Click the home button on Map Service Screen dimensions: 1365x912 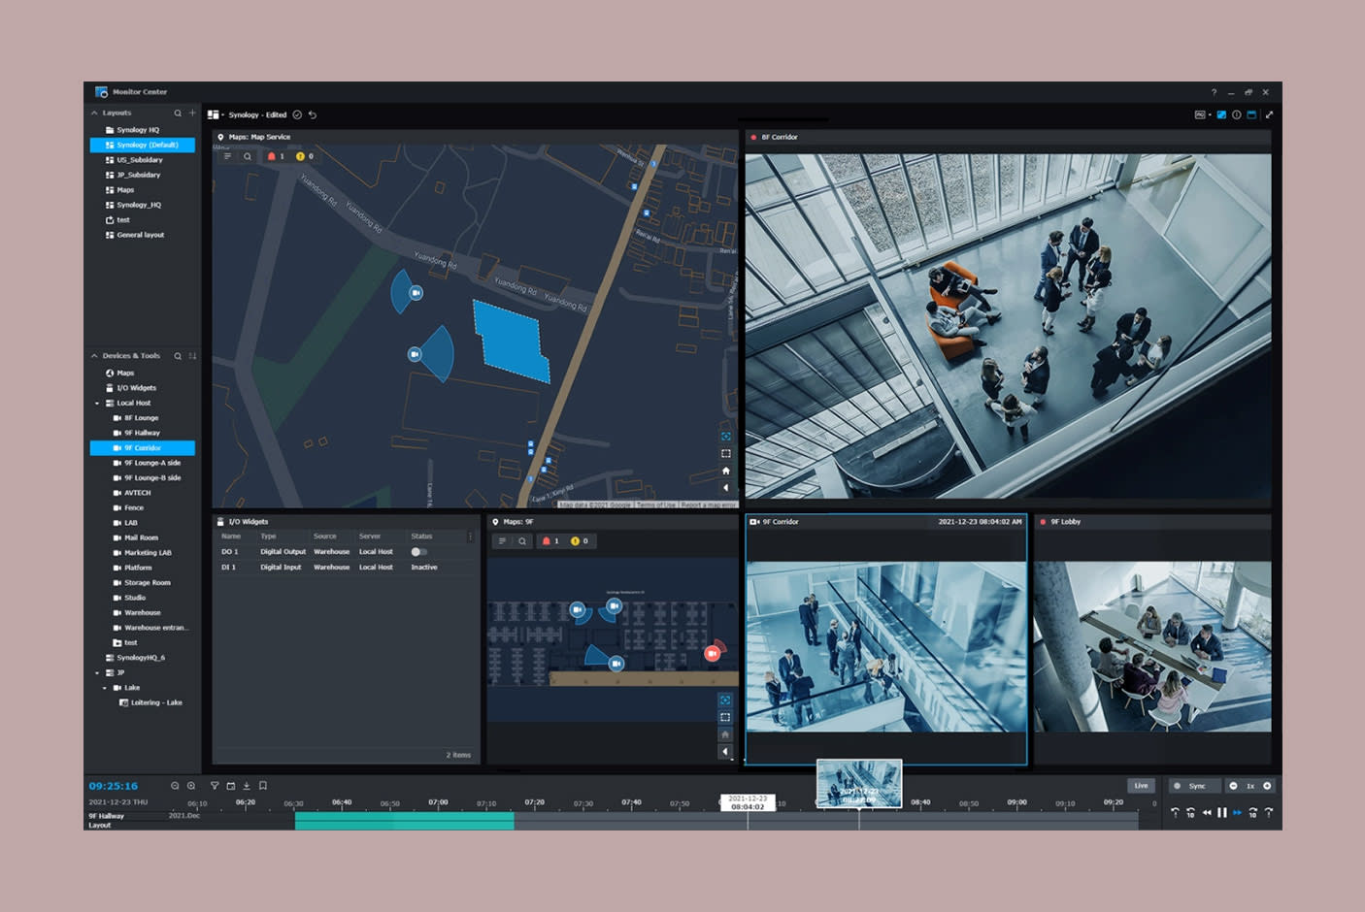point(725,471)
